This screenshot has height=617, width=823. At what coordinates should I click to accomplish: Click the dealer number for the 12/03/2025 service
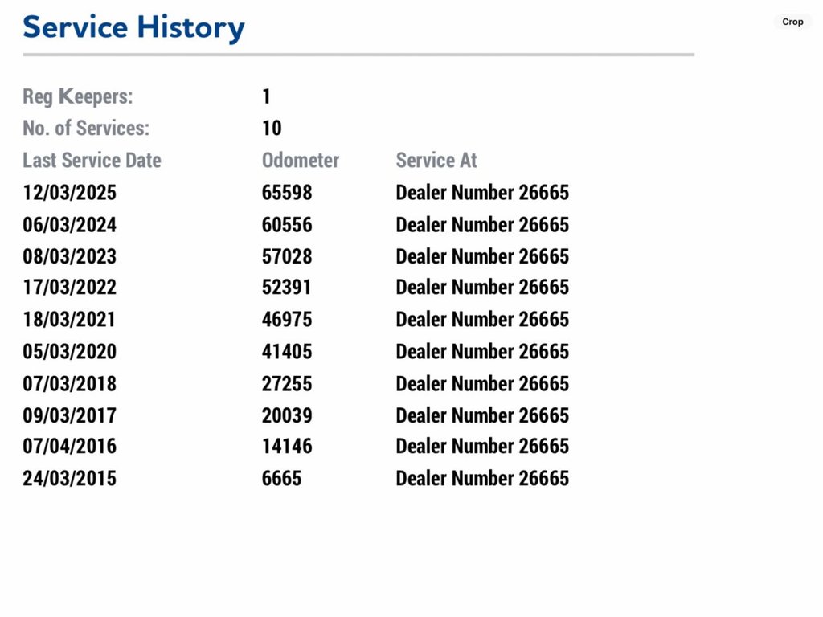coord(482,193)
